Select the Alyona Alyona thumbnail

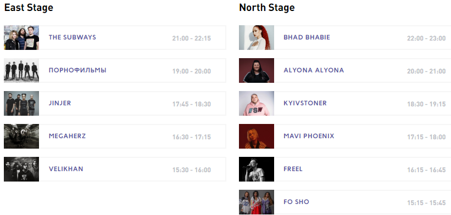coord(257,70)
